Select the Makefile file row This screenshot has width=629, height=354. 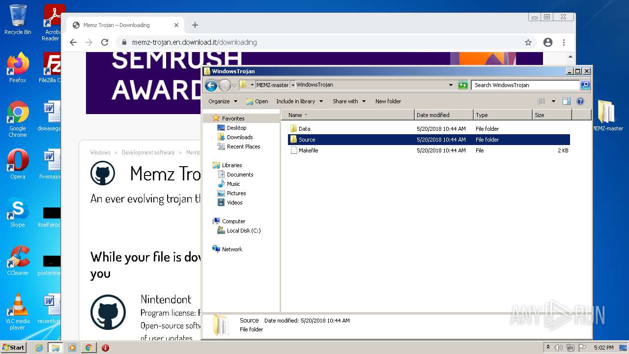[x=429, y=150]
